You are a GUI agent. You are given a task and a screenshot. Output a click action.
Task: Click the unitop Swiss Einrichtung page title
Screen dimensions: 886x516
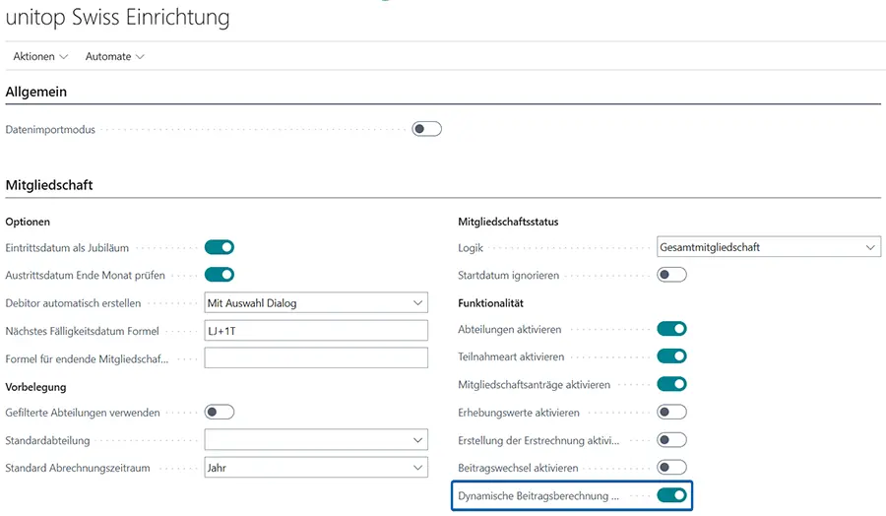pos(117,17)
